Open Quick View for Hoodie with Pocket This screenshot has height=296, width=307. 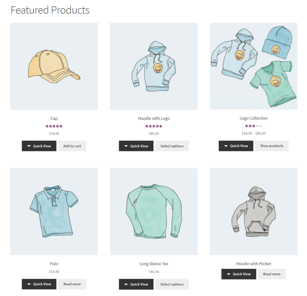point(238,274)
